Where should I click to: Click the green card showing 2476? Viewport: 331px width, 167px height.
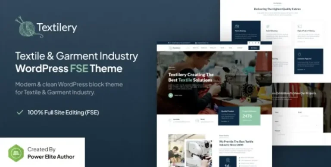pyautogui.click(x=250, y=116)
